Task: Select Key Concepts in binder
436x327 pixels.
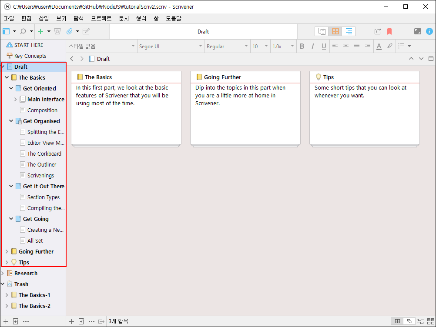Action: 30,56
